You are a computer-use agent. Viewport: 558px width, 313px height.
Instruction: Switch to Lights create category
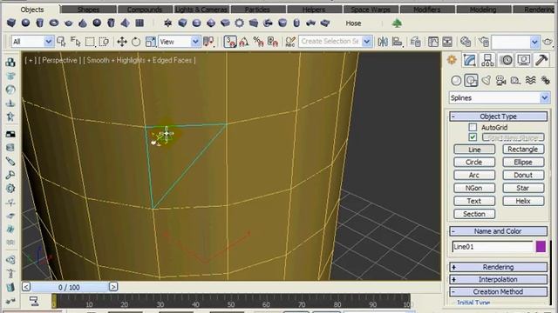486,81
